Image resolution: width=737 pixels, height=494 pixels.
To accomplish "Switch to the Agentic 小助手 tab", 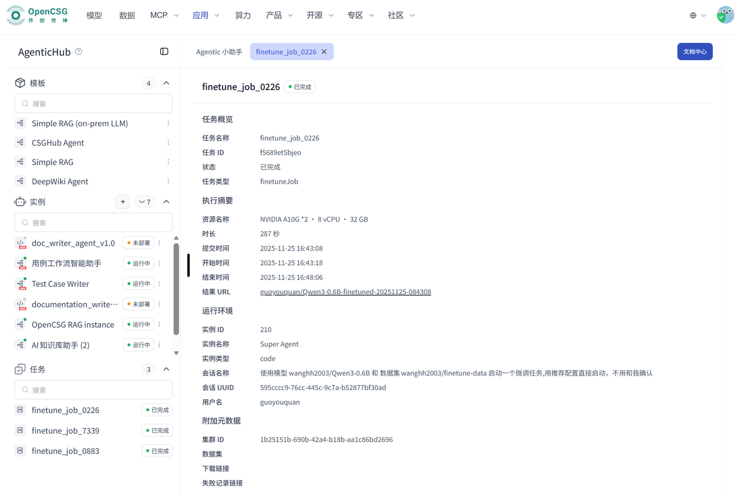I will (x=219, y=52).
